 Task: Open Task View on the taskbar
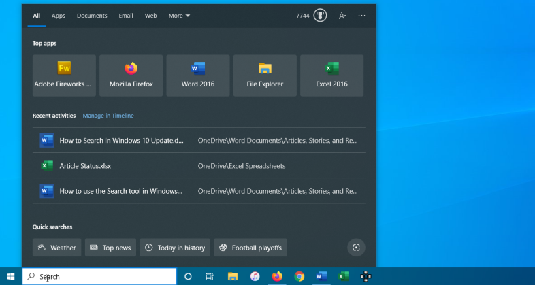210,276
